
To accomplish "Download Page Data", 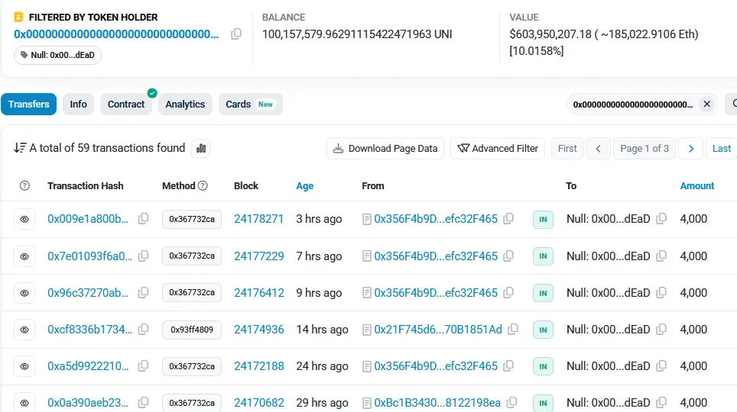I will click(385, 148).
